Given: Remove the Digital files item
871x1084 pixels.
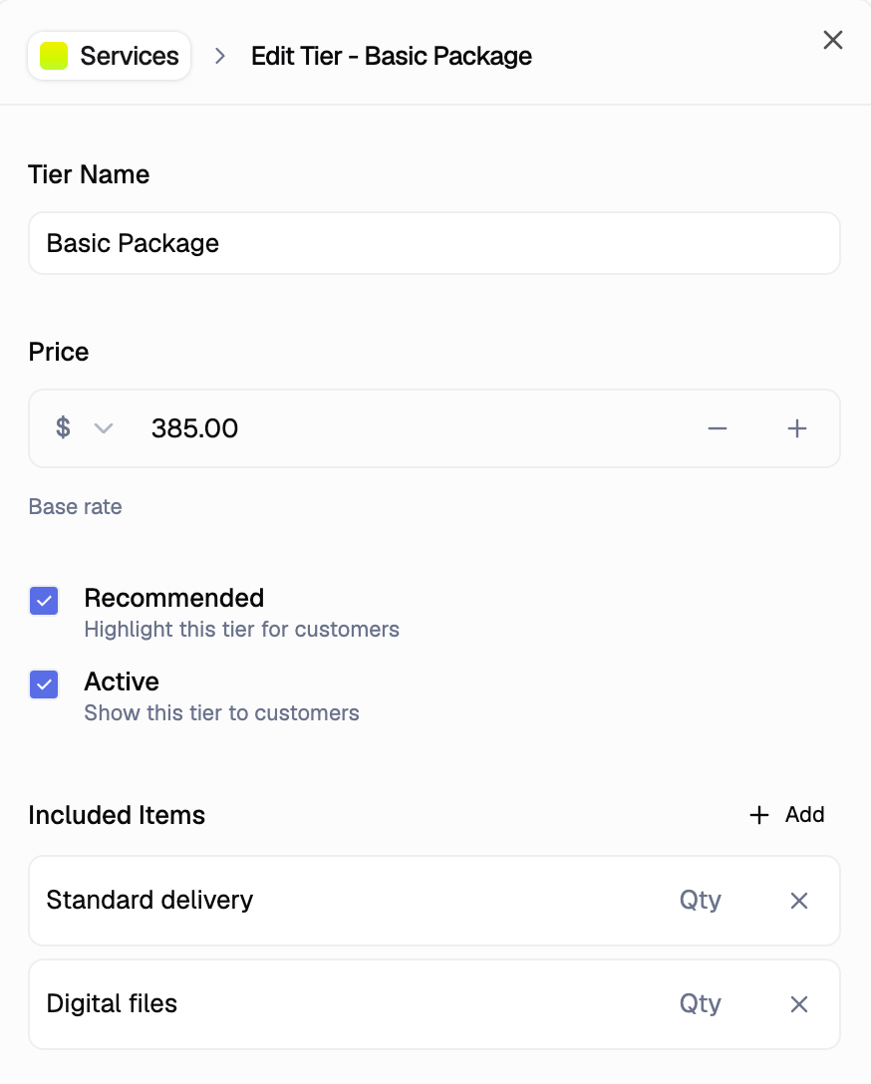Looking at the screenshot, I should (x=799, y=1004).
